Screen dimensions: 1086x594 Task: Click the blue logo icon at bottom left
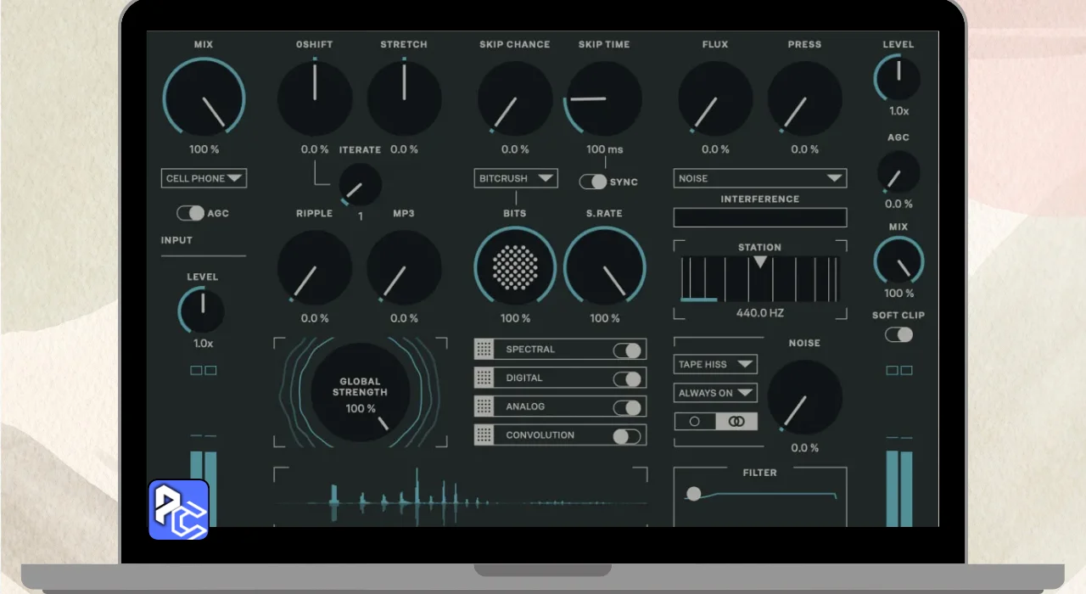pyautogui.click(x=179, y=510)
